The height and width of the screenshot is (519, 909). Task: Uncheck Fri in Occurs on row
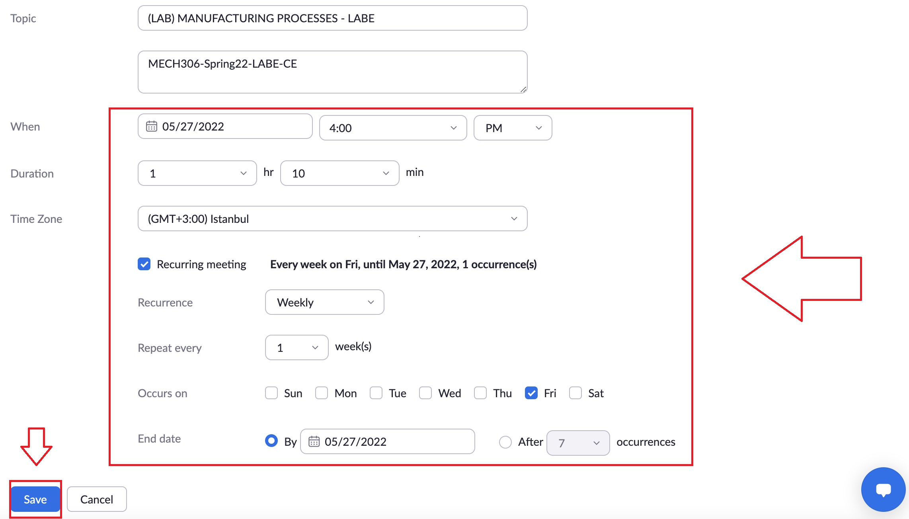[x=531, y=393]
